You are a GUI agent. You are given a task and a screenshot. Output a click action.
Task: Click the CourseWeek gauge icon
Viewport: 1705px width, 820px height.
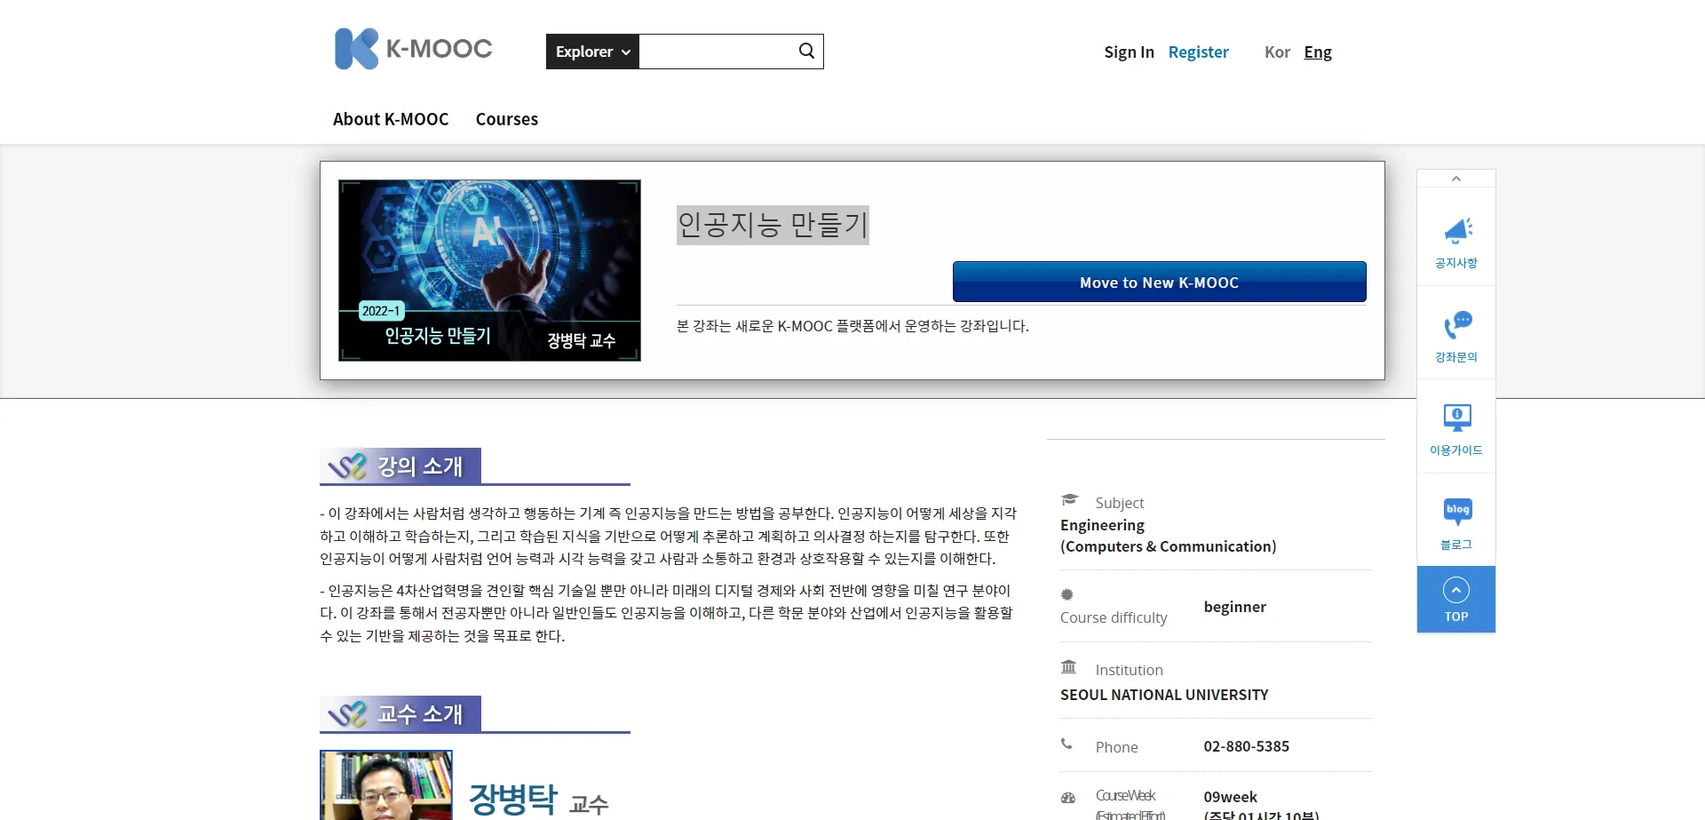pyautogui.click(x=1068, y=798)
